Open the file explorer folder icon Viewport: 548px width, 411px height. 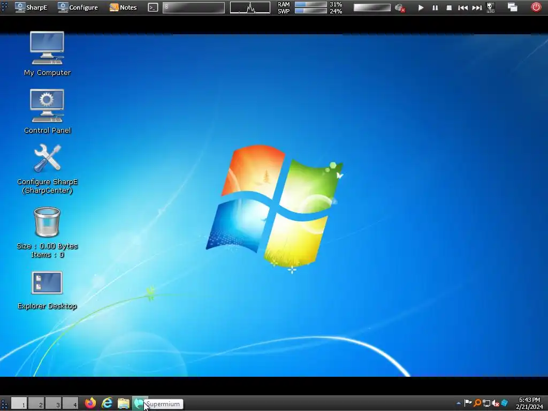[x=124, y=403]
